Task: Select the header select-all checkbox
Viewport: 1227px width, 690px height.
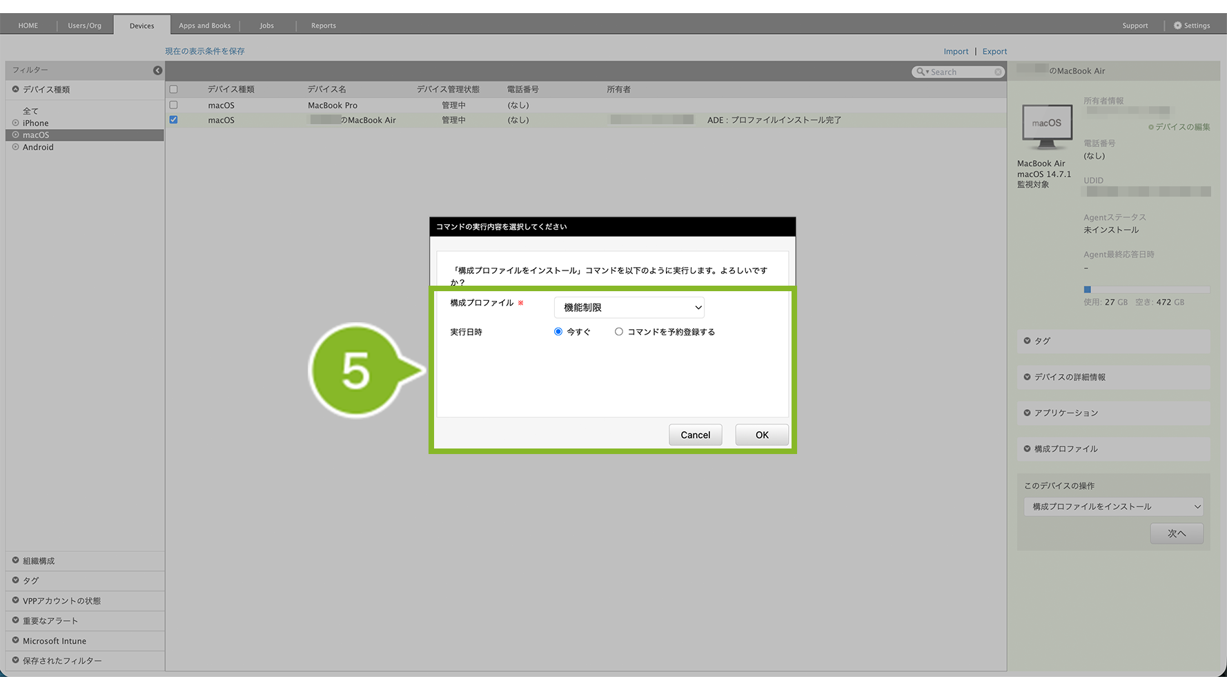Action: pos(173,90)
